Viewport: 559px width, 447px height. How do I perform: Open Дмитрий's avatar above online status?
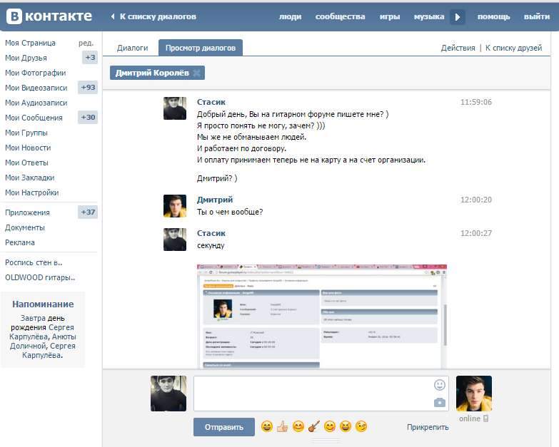tap(474, 394)
